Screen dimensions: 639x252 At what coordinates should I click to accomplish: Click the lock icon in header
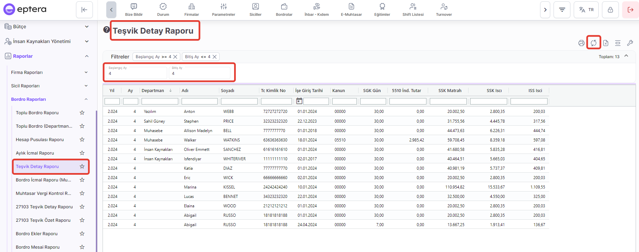(610, 10)
